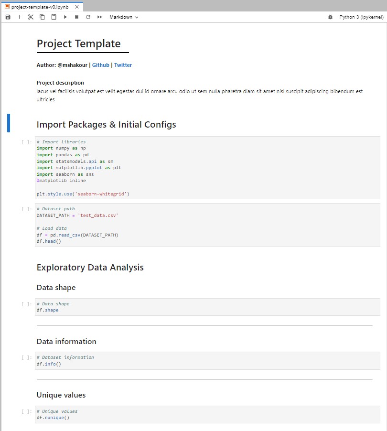
Task: Open the Github profile link
Action: click(x=101, y=65)
